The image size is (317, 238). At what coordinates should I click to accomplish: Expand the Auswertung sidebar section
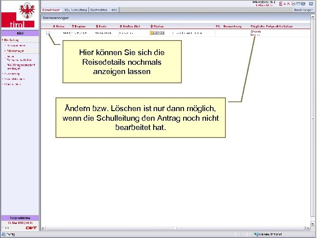[x=11, y=74]
